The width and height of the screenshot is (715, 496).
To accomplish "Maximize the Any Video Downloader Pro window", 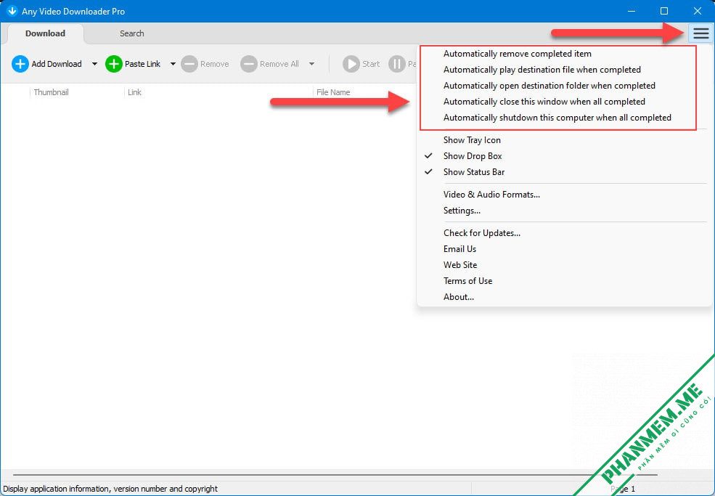I will point(664,11).
